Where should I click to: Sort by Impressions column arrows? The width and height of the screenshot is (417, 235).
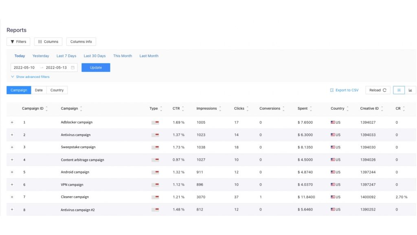pyautogui.click(x=220, y=109)
